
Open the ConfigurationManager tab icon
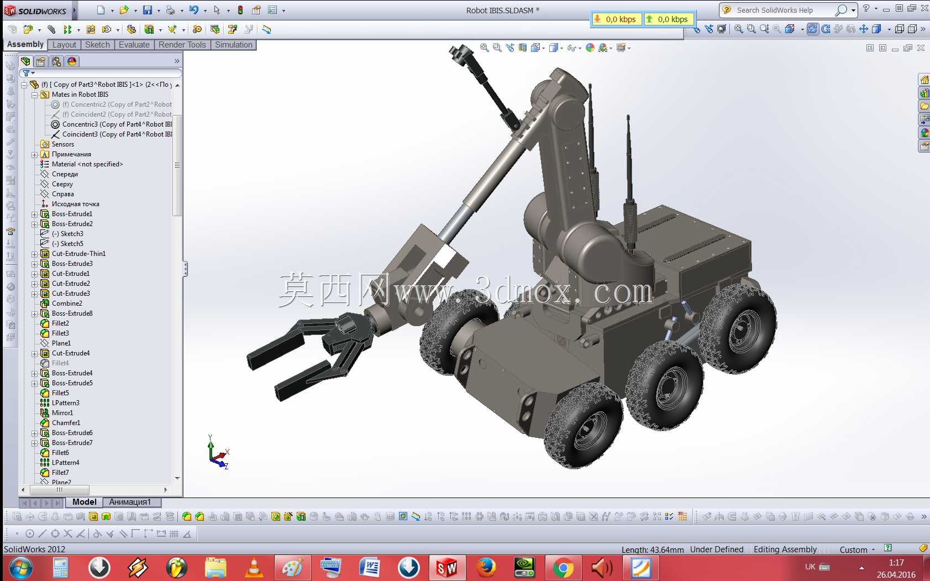coord(56,61)
